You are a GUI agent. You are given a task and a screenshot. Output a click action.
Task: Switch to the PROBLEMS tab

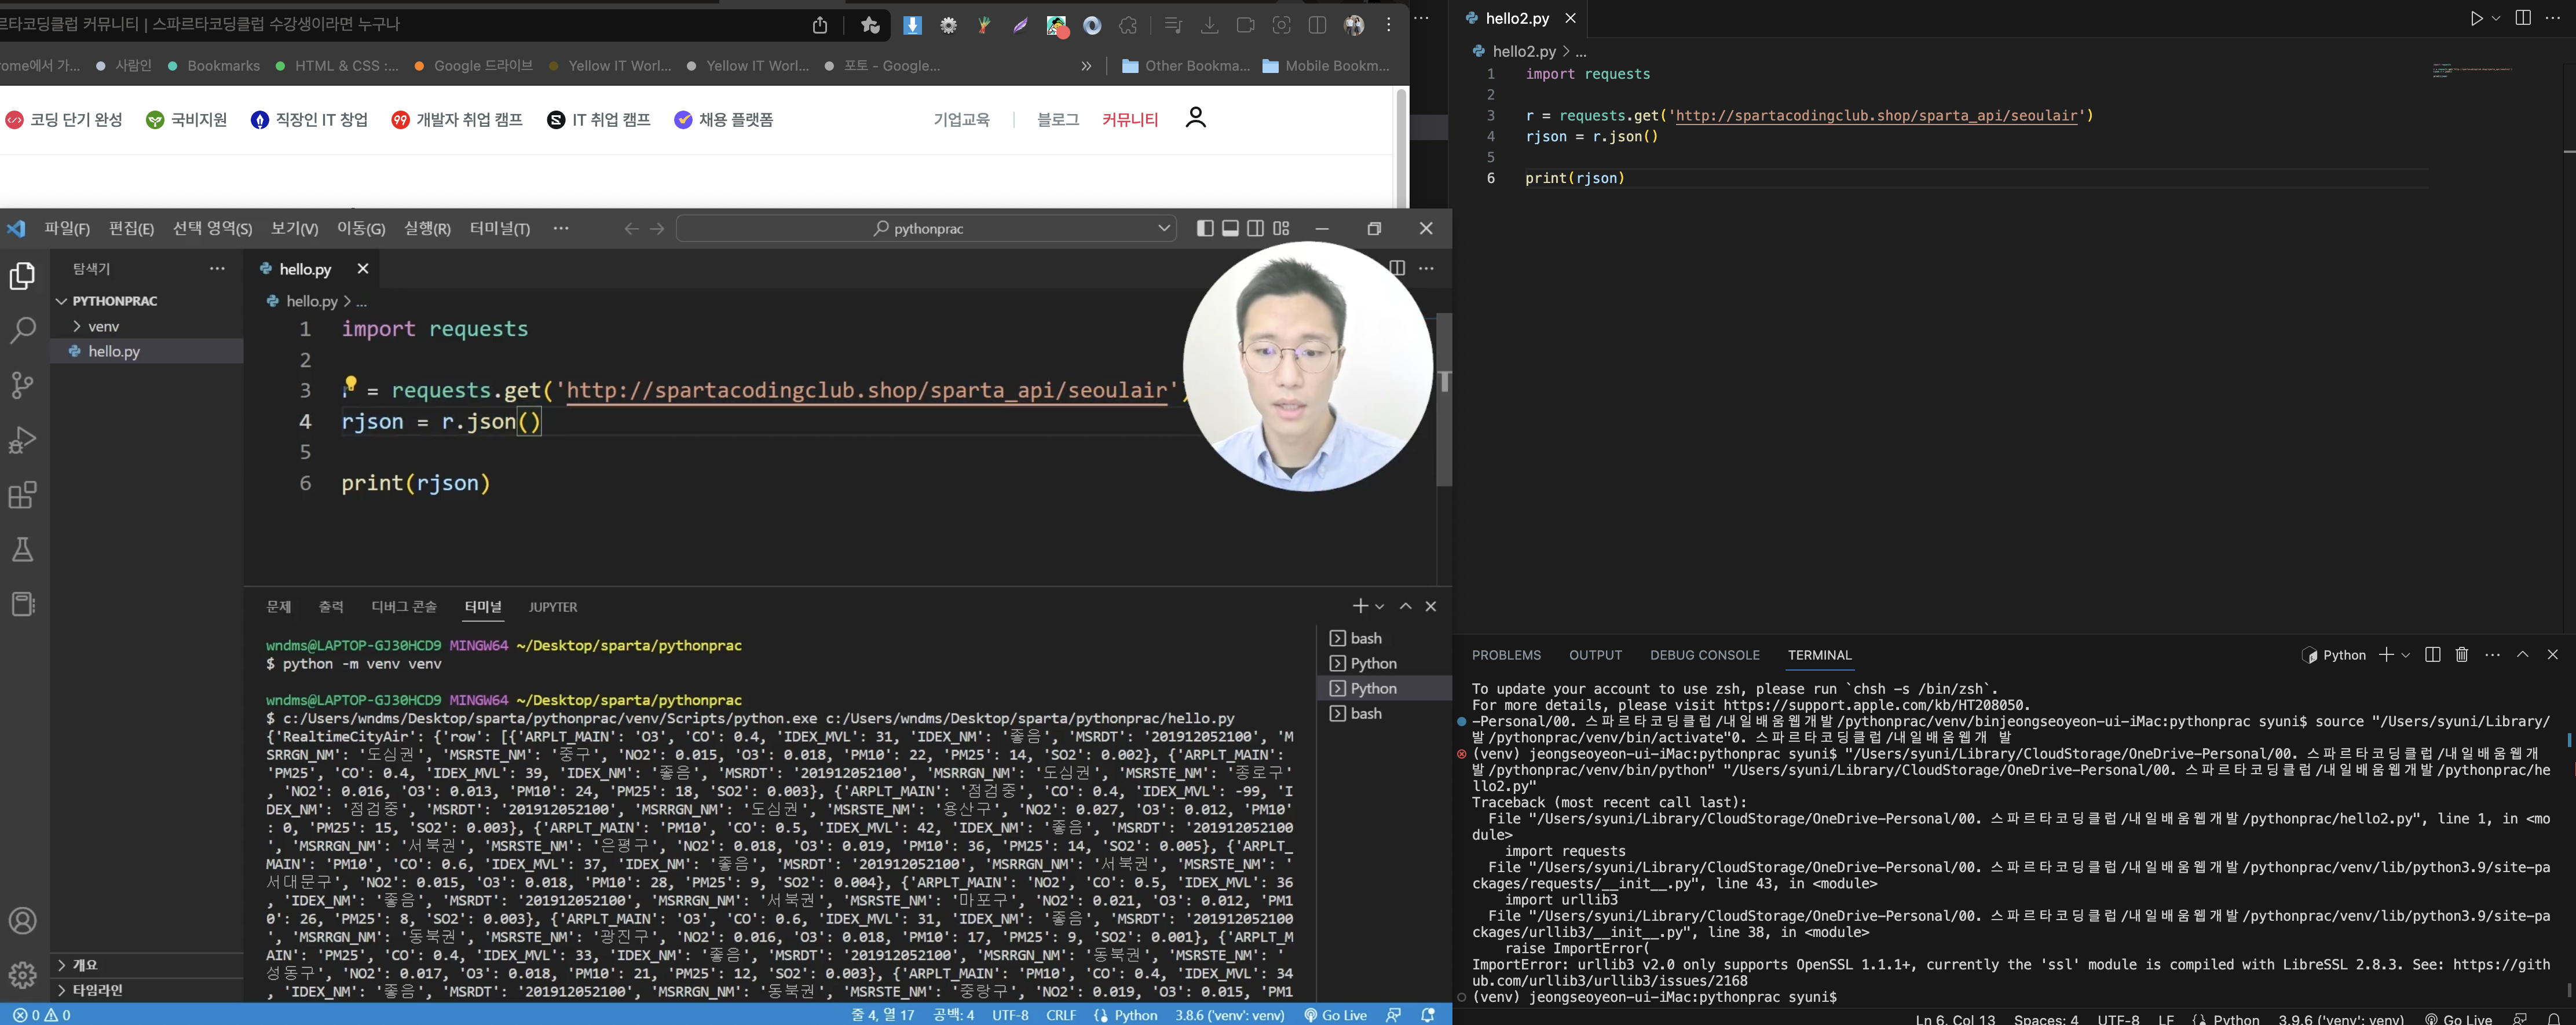coord(1506,655)
